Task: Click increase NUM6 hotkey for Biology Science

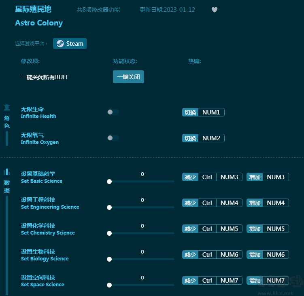Action: pyautogui.click(x=268, y=255)
